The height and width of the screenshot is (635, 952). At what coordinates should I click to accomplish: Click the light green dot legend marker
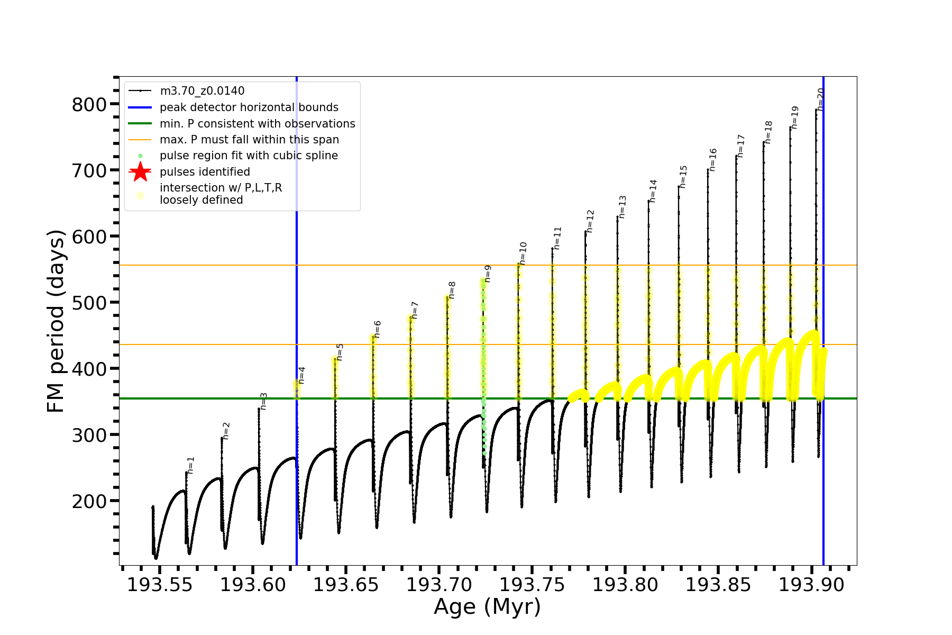point(140,156)
